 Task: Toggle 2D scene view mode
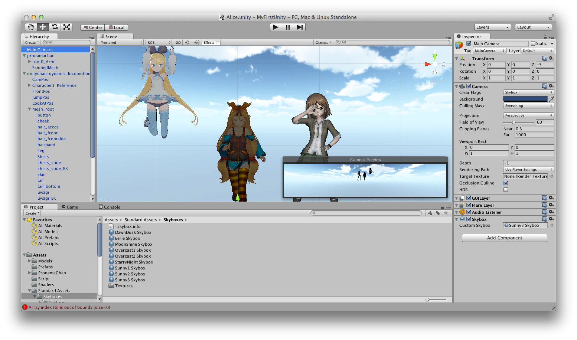[x=178, y=43]
